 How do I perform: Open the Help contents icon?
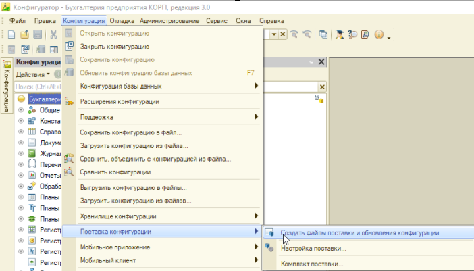(x=365, y=34)
